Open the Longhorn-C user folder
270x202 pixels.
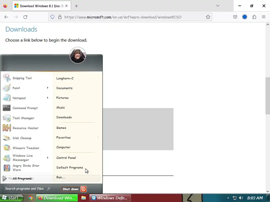click(x=65, y=78)
